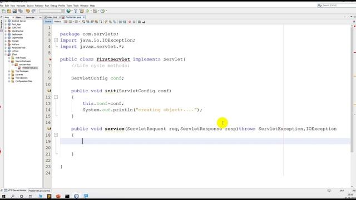Click the last icon in editor toolbar
Screen dimensions: 356x200
coord(144,22)
